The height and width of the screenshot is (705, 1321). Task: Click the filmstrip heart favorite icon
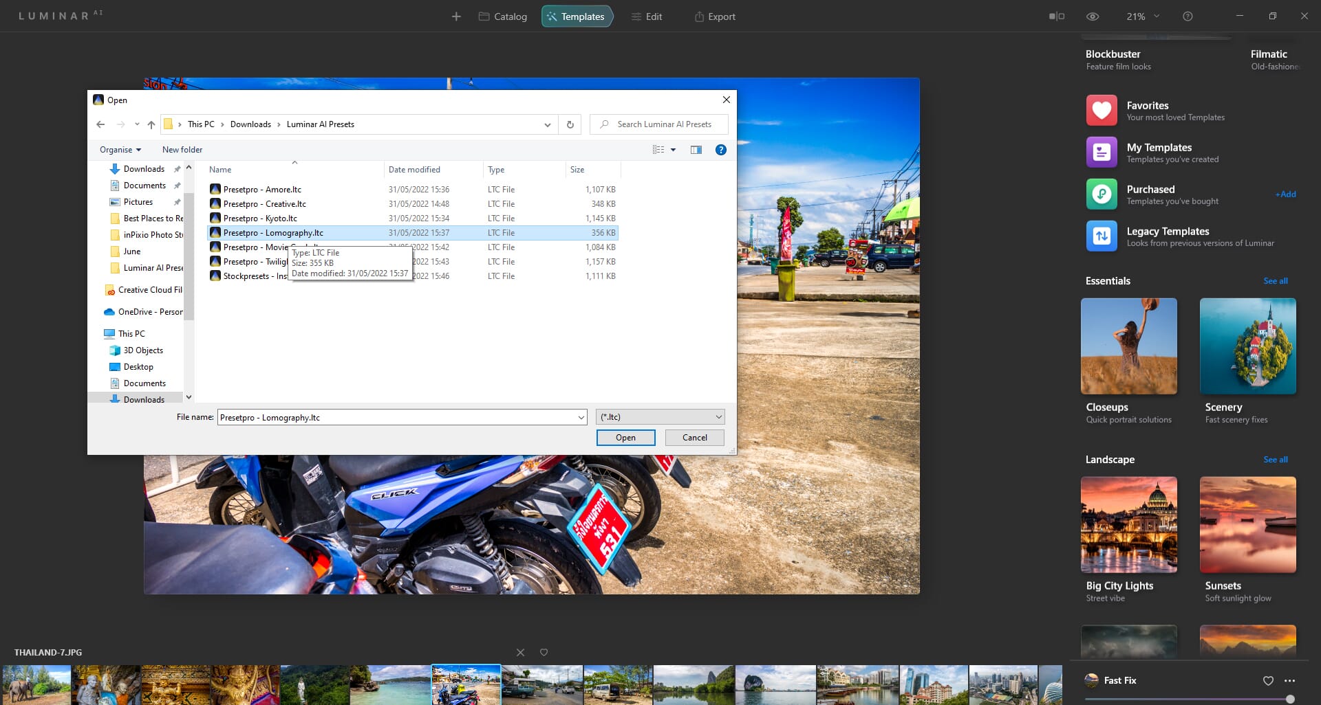coord(544,653)
